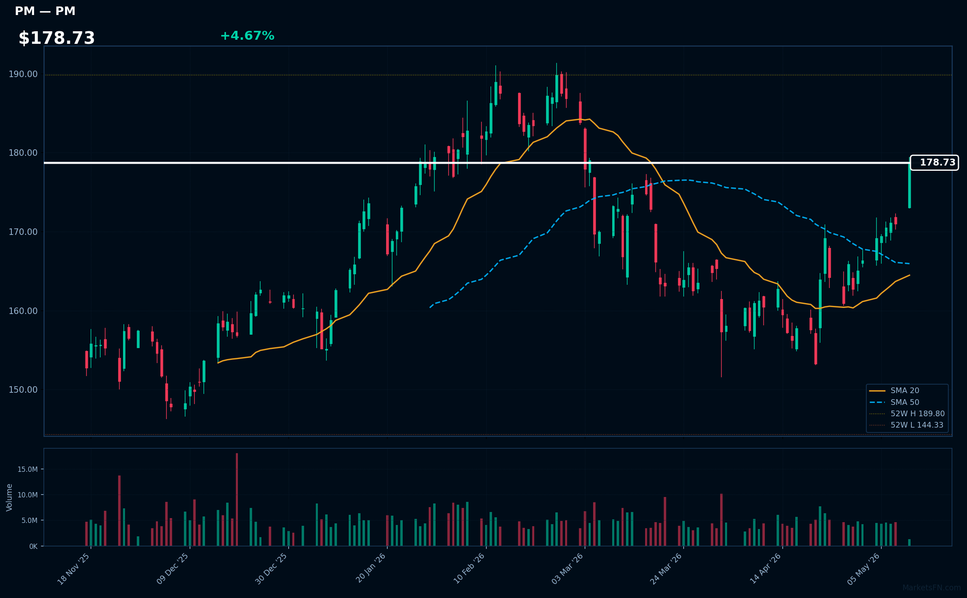This screenshot has height=598, width=967.
Task: Click the 09 Dec '25 date label
Action: pos(173,569)
